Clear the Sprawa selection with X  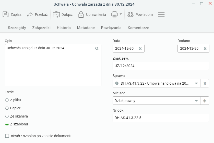point(205,83)
